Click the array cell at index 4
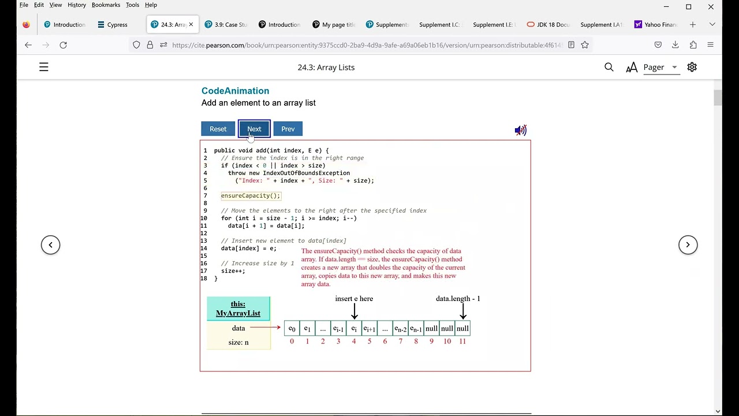Viewport: 739px width, 416px height. click(354, 329)
